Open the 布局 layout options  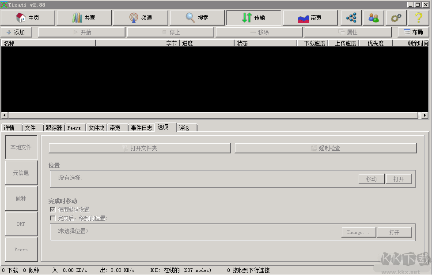[413, 32]
